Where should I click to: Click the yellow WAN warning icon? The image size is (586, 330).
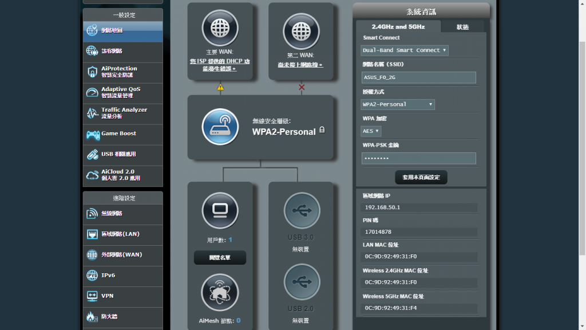tap(220, 87)
